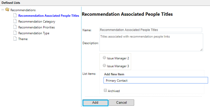The image size is (210, 107).
Task: Click the page icon beside Recommendation Associated People Titles
Action: pyautogui.click(x=15, y=16)
